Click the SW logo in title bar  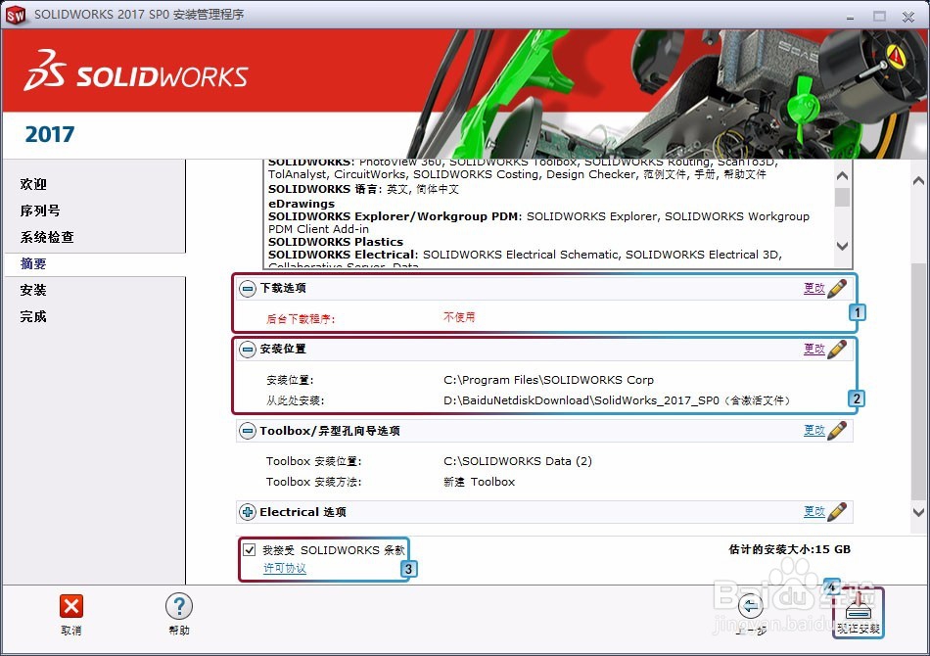(x=16, y=15)
